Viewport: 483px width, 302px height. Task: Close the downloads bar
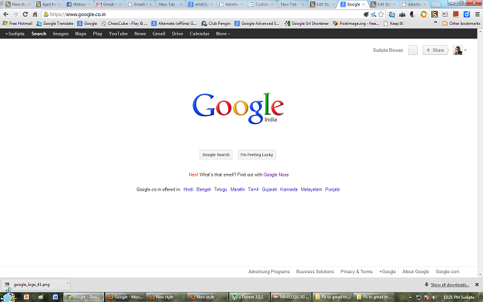coord(477,285)
